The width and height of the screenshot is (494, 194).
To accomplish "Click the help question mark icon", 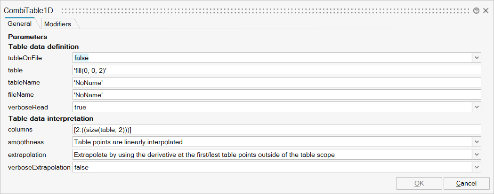I will tap(476, 10).
